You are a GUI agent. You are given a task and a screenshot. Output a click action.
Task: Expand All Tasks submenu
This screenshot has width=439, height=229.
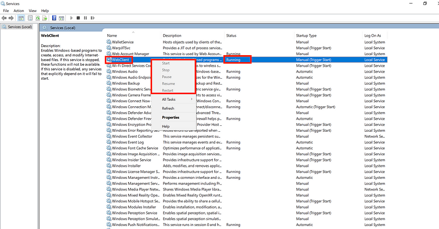173,99
